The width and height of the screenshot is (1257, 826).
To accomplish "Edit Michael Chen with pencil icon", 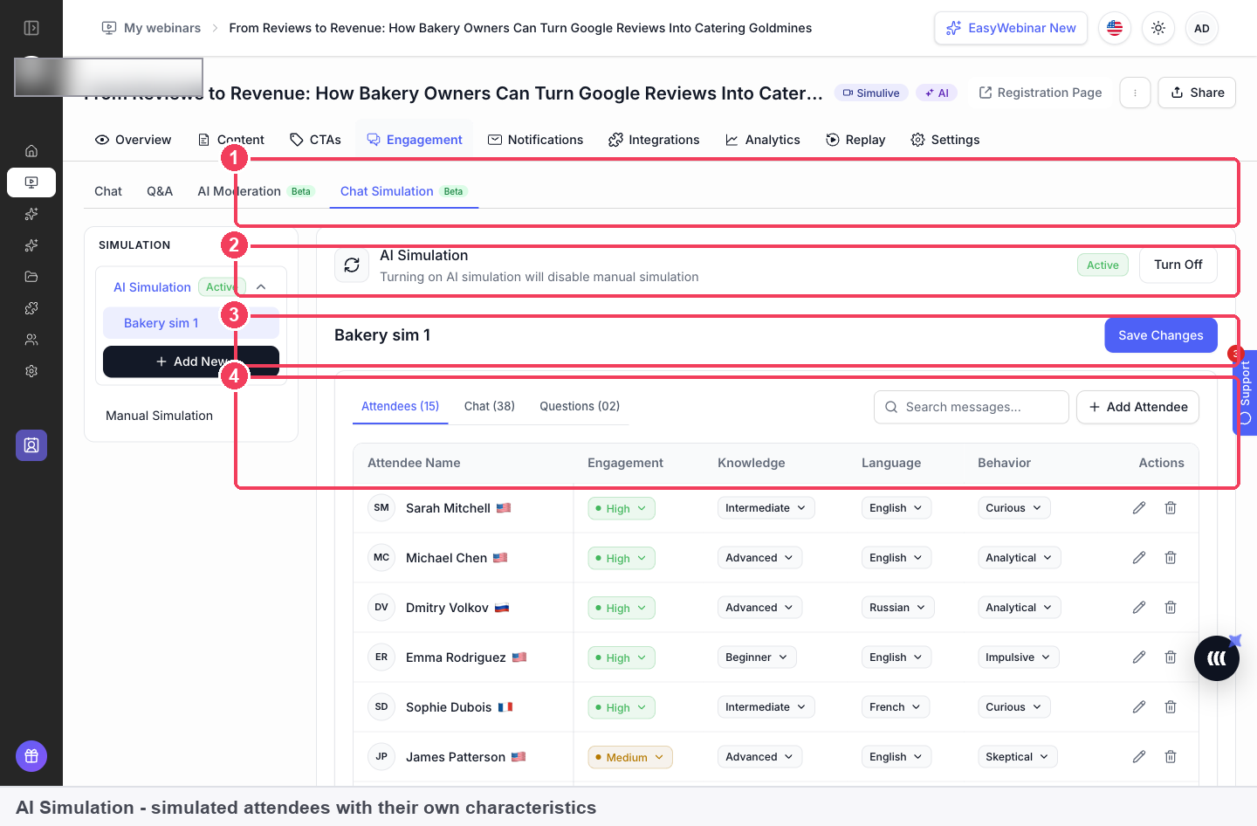I will click(1139, 558).
